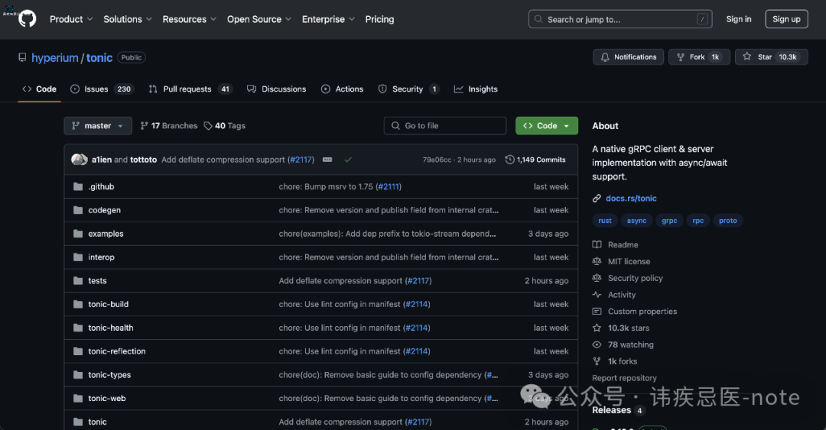Viewport: 826px width, 430px height.
Task: Click the Notifications bell button
Action: [628, 57]
